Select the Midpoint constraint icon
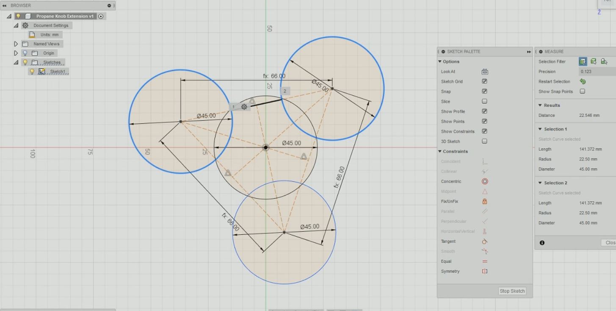 click(x=485, y=192)
